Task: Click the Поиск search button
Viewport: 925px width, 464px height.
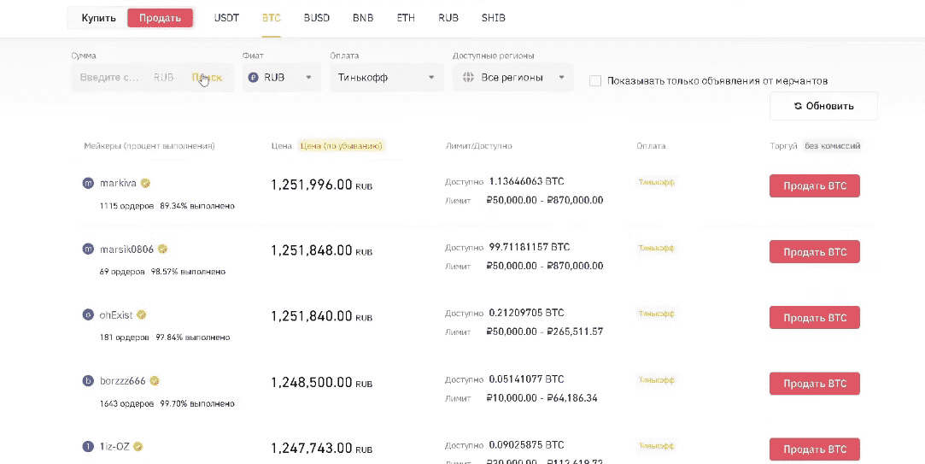Action: (207, 77)
